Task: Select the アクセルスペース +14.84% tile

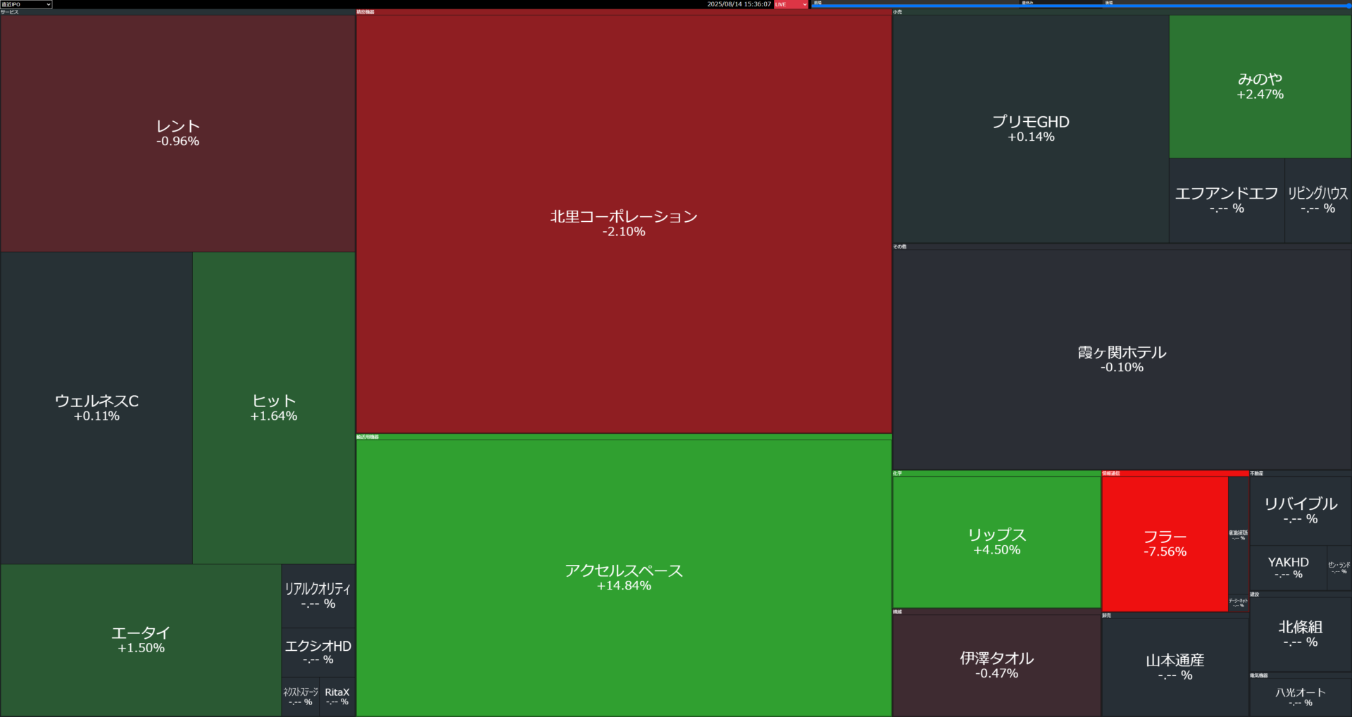Action: tap(624, 578)
